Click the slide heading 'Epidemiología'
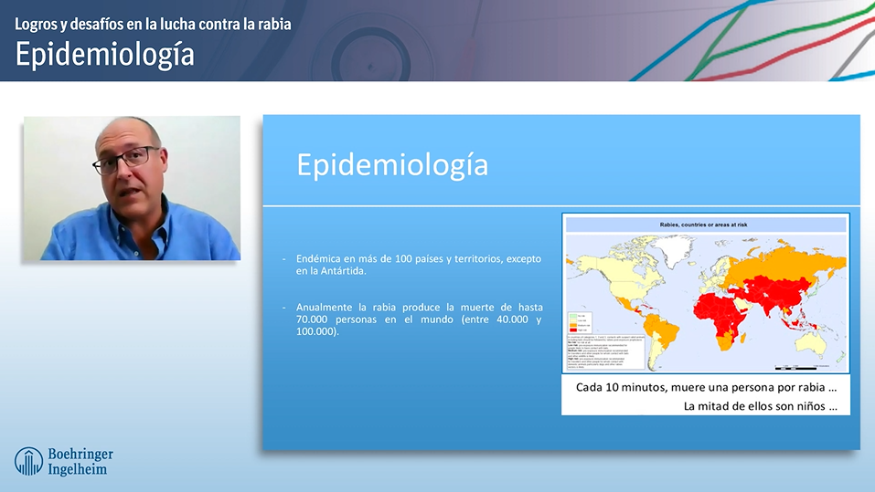 [x=392, y=165]
